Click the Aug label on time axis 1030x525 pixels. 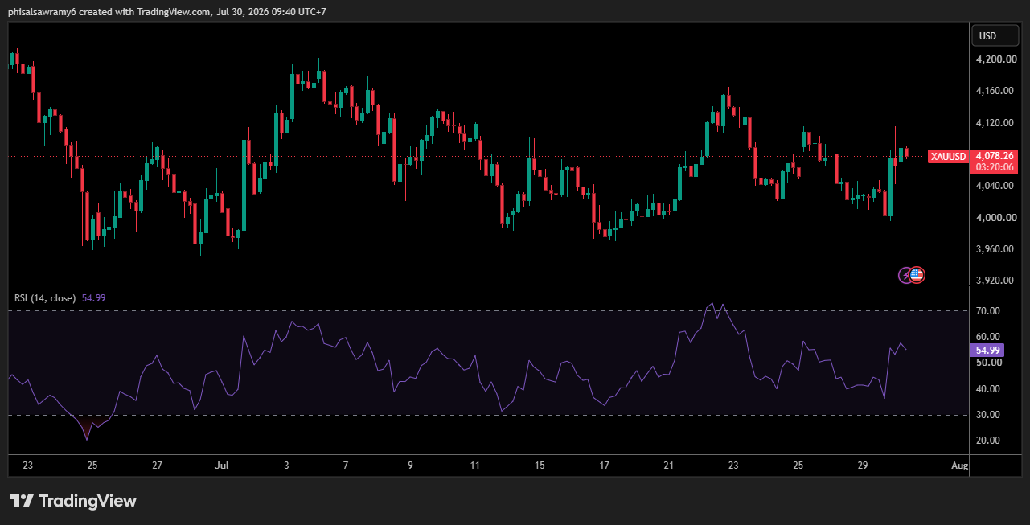[959, 466]
